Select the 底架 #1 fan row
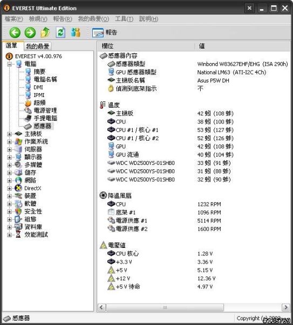Image resolution: width=293 pixels, height=325 pixels. pyautogui.click(x=194, y=212)
